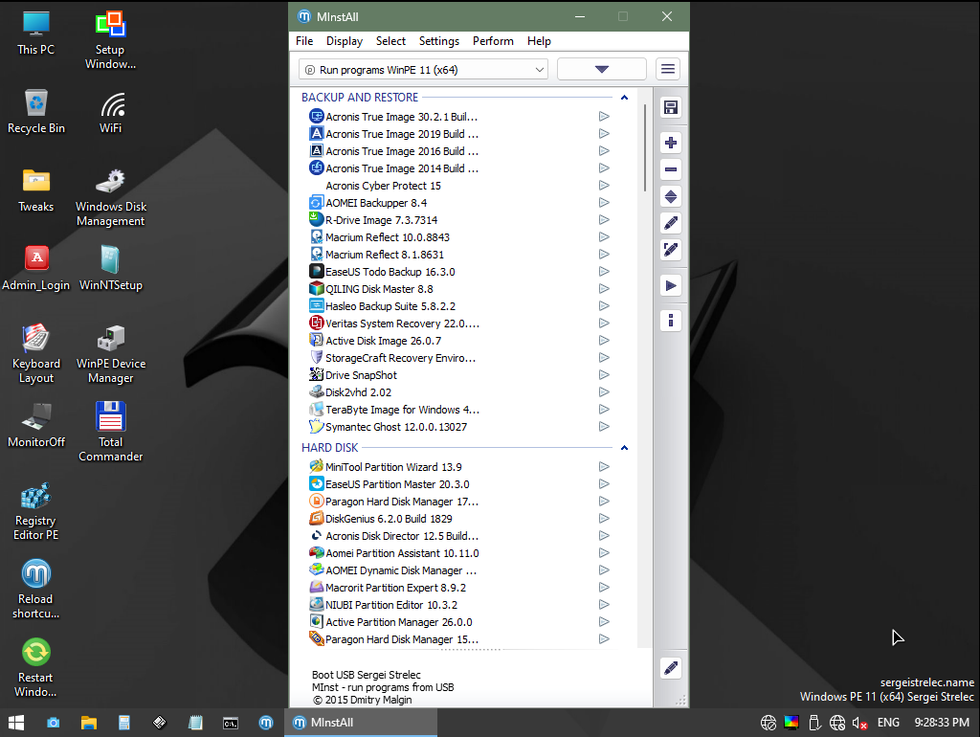Click the info icon in sidebar

[671, 322]
